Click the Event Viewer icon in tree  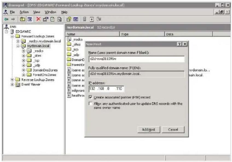point(18,84)
